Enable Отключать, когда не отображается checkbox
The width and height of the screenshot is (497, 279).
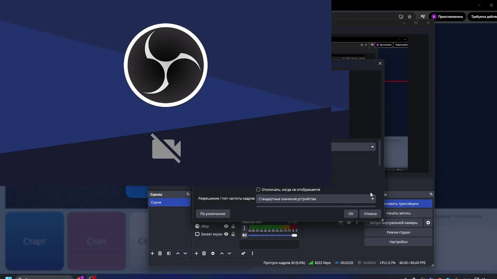click(258, 189)
